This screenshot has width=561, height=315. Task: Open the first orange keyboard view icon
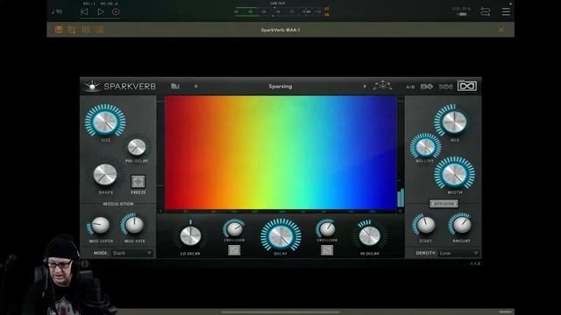pyautogui.click(x=59, y=30)
